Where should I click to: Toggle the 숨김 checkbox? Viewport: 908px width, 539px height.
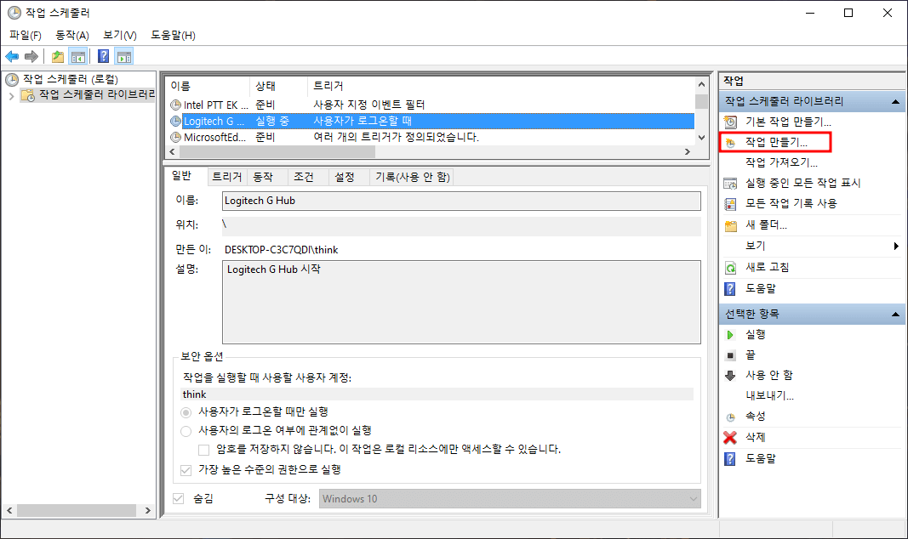[179, 498]
